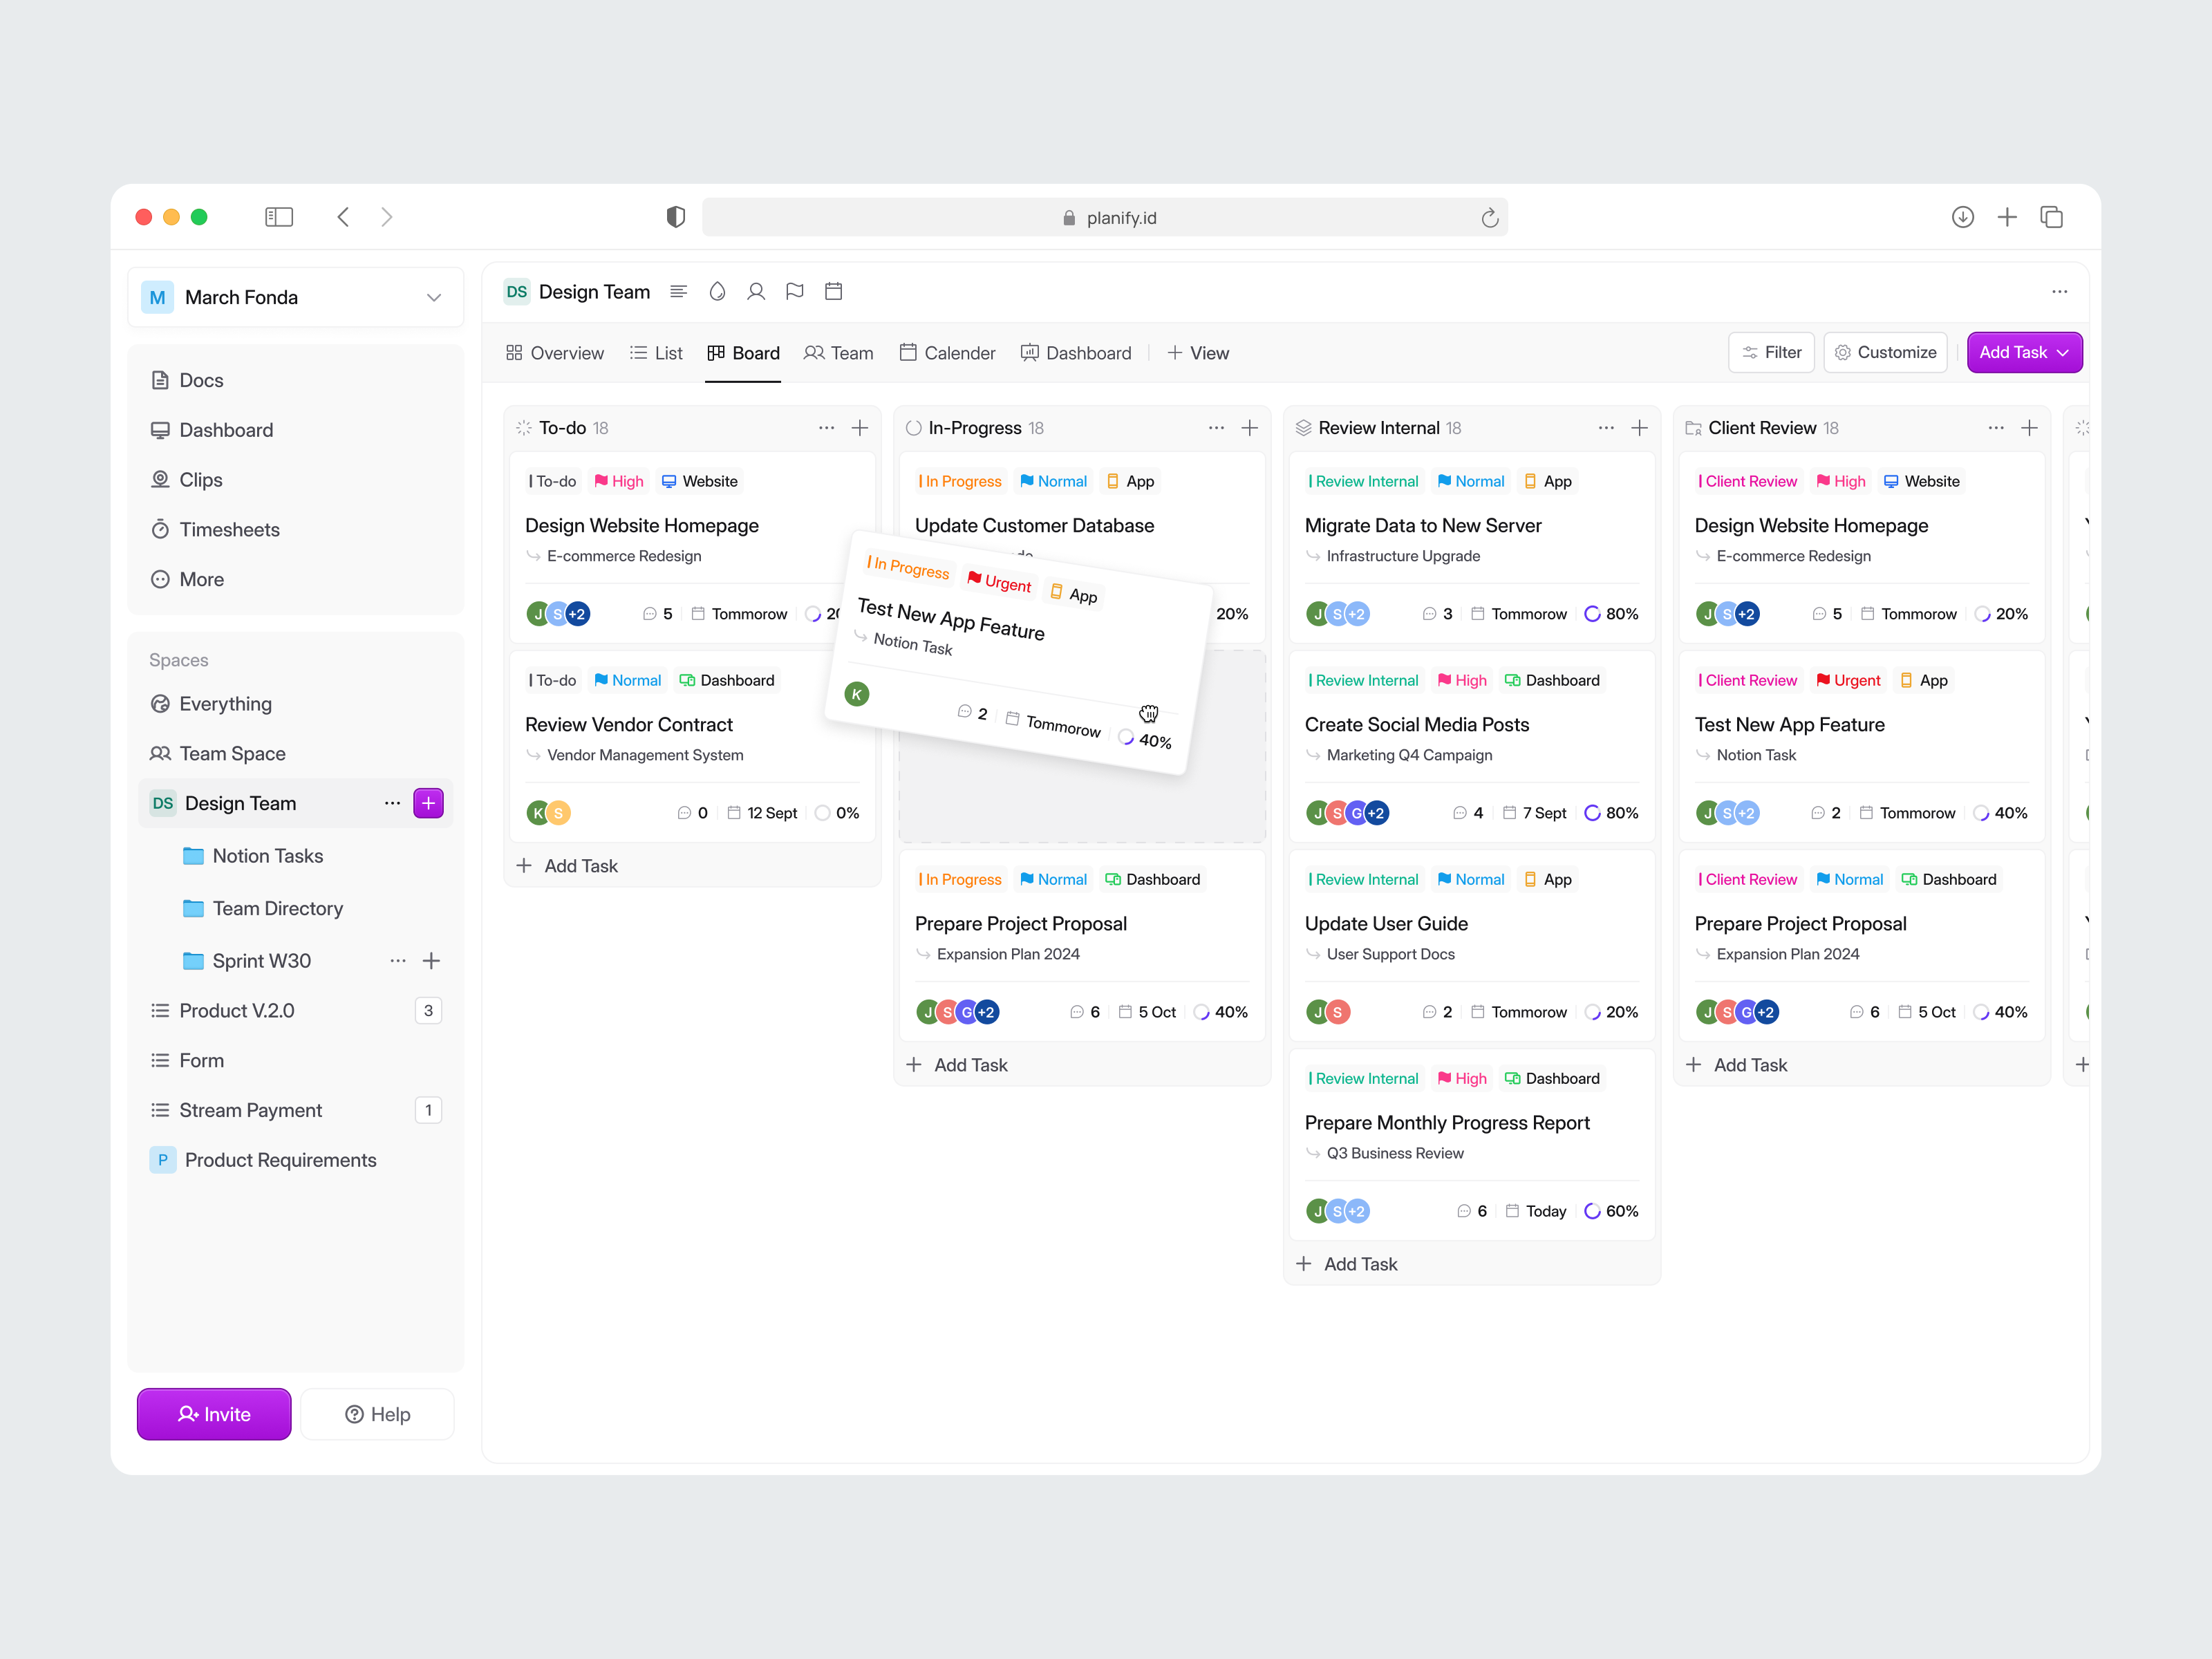Open the three-dots menu for Sprint W30

point(398,961)
